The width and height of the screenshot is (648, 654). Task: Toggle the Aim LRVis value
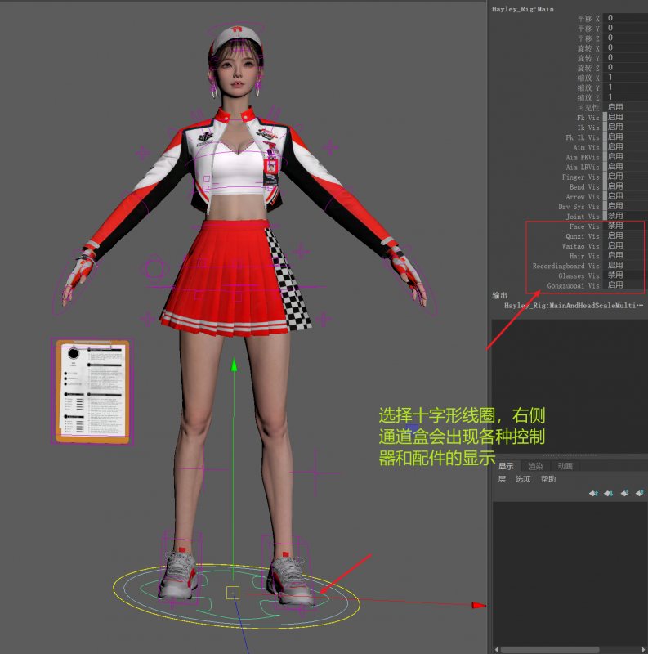(x=625, y=167)
